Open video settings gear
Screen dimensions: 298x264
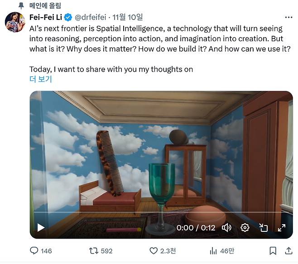pyautogui.click(x=245, y=227)
